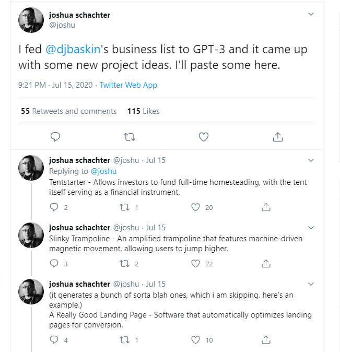Viewport: 340px width, 352px height.
Task: Retweet the Slinky Trampoline tweet
Action: (125, 264)
